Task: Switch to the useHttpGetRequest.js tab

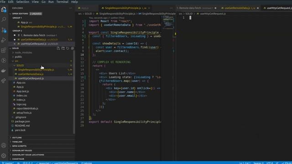Action: click(x=278, y=8)
